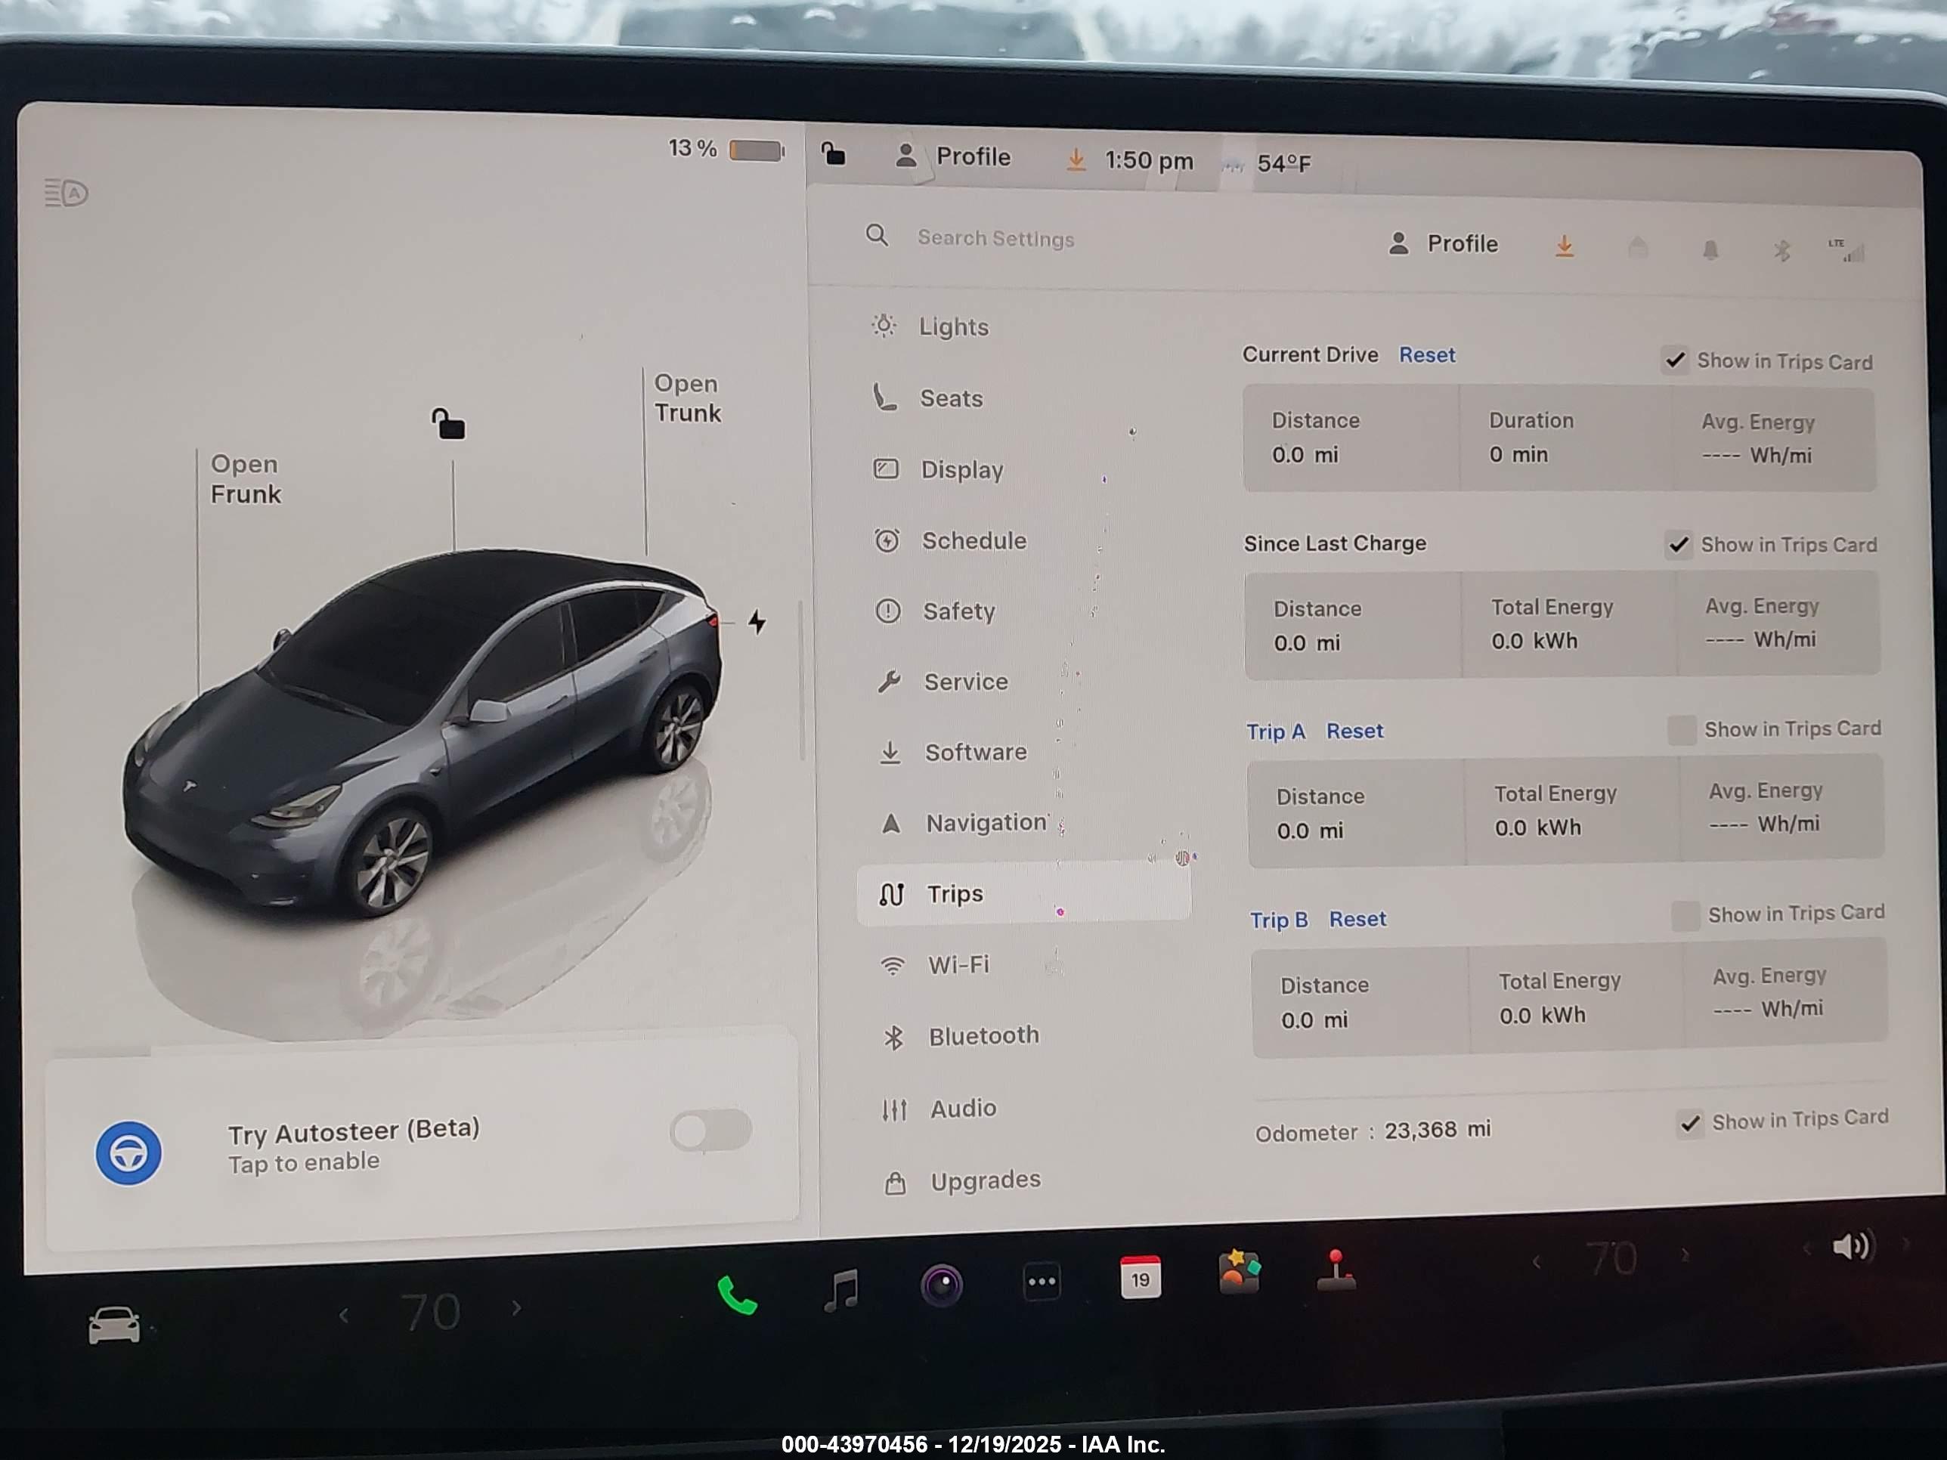This screenshot has width=1947, height=1460.
Task: Tap the software download icon in settings header
Action: pyautogui.click(x=1564, y=246)
